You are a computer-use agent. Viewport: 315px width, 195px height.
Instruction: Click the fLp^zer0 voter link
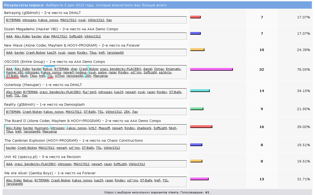[x=89, y=92]
